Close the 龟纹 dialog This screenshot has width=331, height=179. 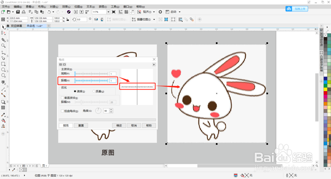154,59
